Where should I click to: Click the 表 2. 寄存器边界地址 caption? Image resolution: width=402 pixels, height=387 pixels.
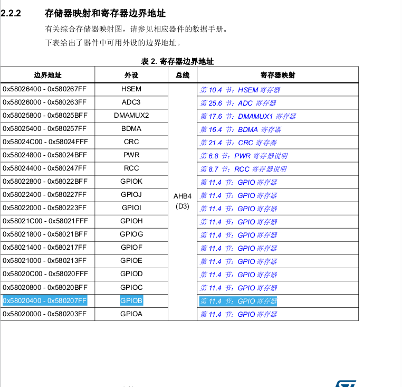[x=177, y=61]
